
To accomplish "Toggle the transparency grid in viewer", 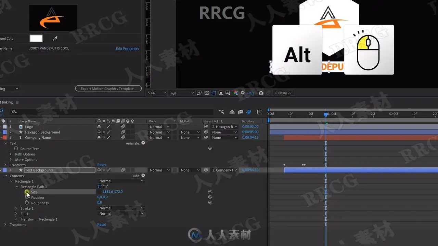I will click(x=207, y=93).
